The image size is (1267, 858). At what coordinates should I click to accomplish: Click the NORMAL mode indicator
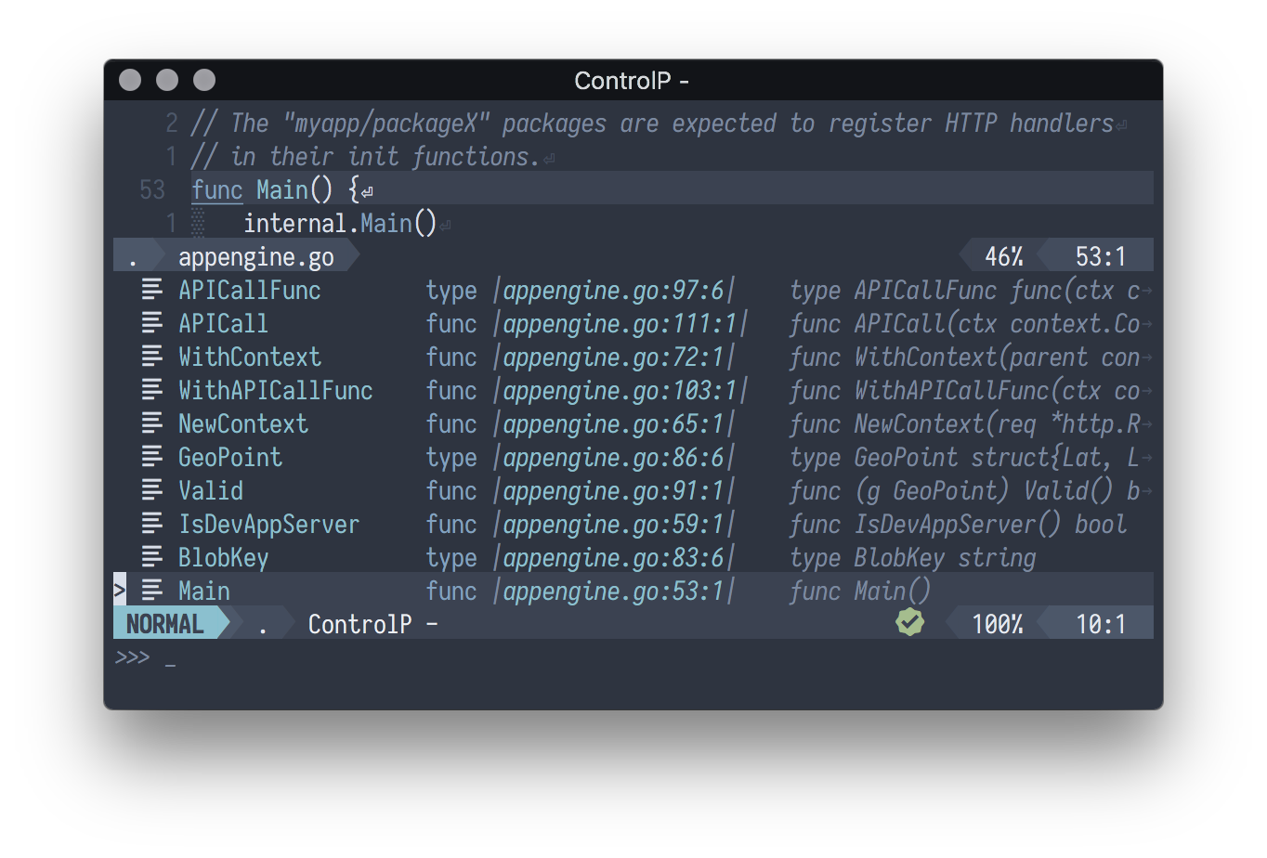point(164,624)
